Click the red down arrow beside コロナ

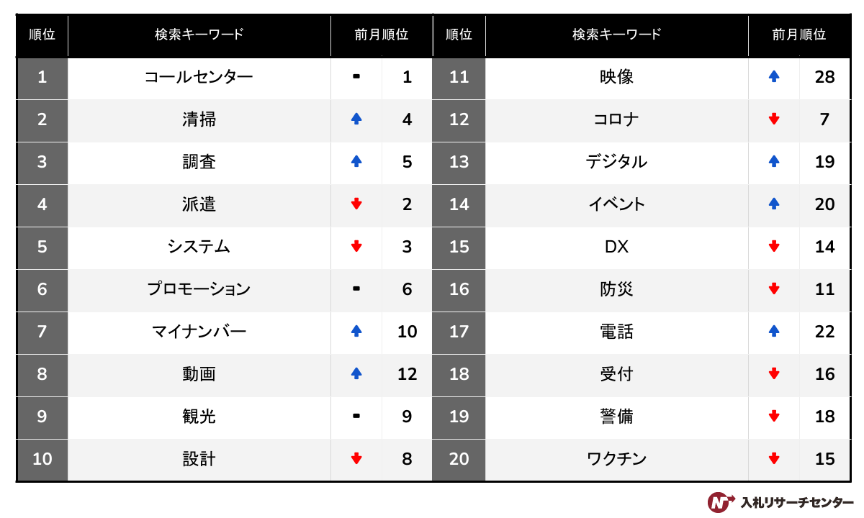pos(774,119)
